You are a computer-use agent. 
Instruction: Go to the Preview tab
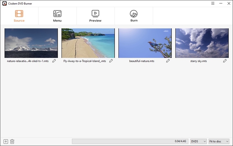(x=95, y=16)
